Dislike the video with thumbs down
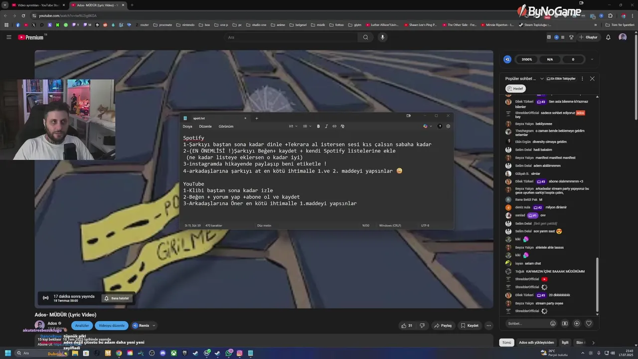The height and width of the screenshot is (359, 638). point(422,326)
